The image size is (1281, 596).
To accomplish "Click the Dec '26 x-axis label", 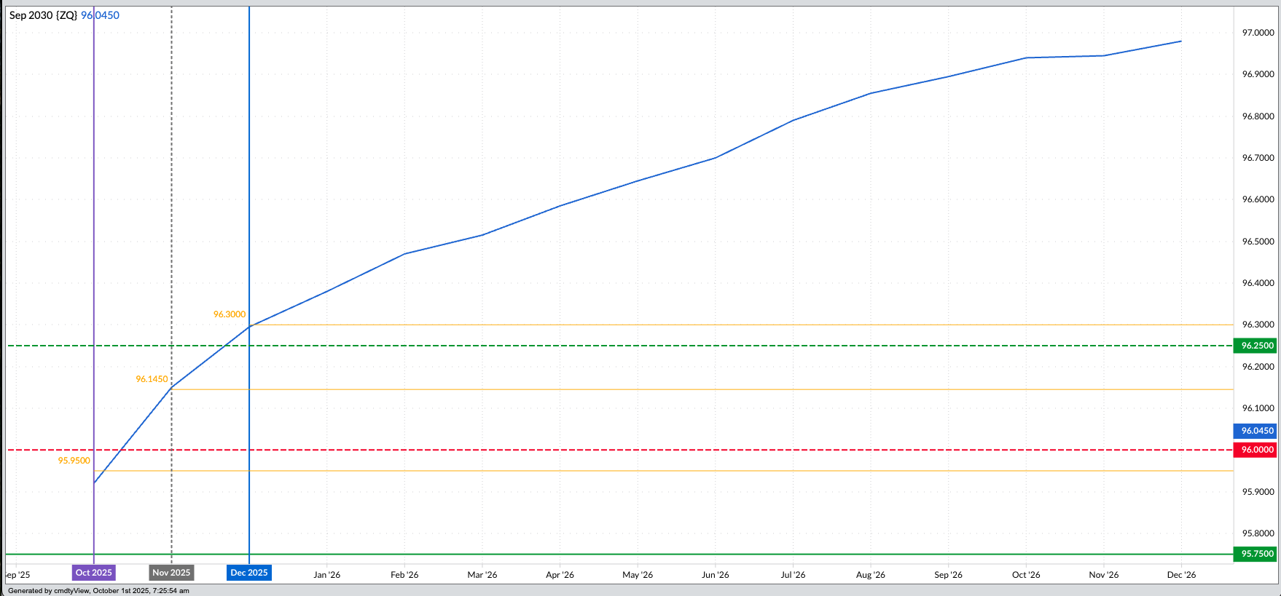I will pyautogui.click(x=1181, y=575).
